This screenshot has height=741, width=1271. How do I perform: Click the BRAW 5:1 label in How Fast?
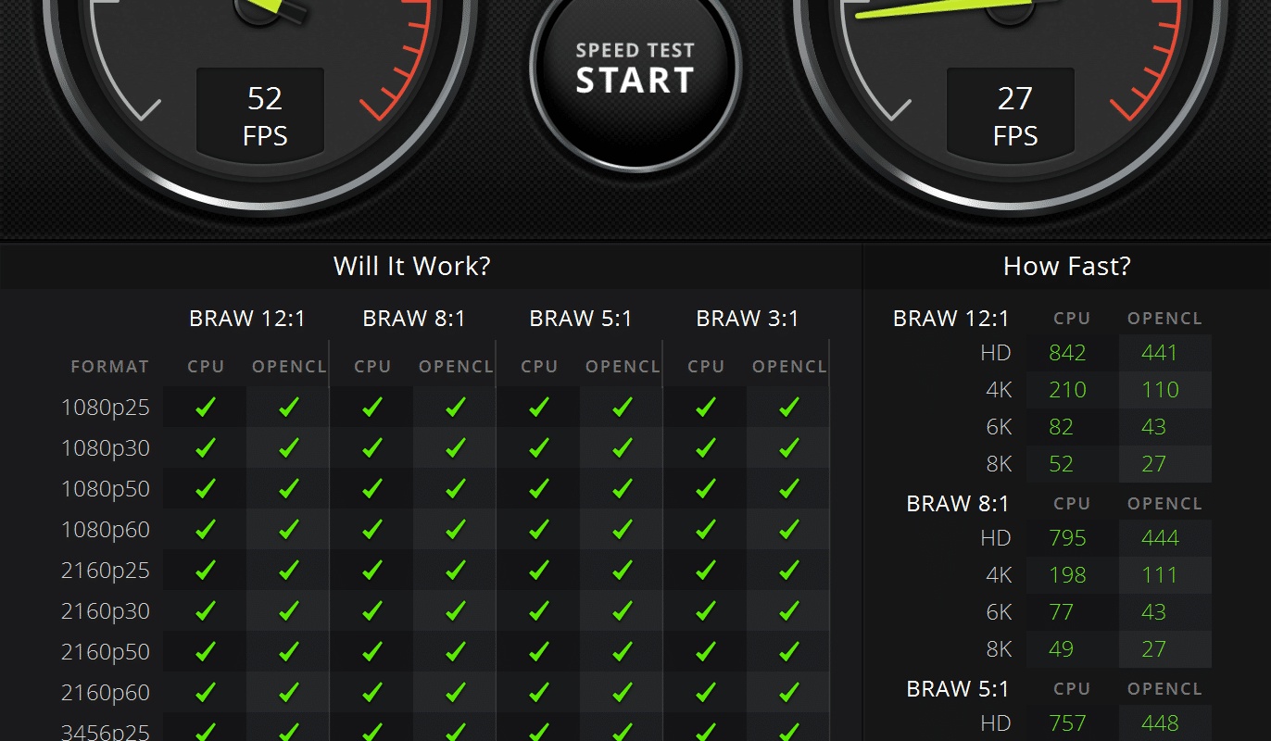point(958,689)
